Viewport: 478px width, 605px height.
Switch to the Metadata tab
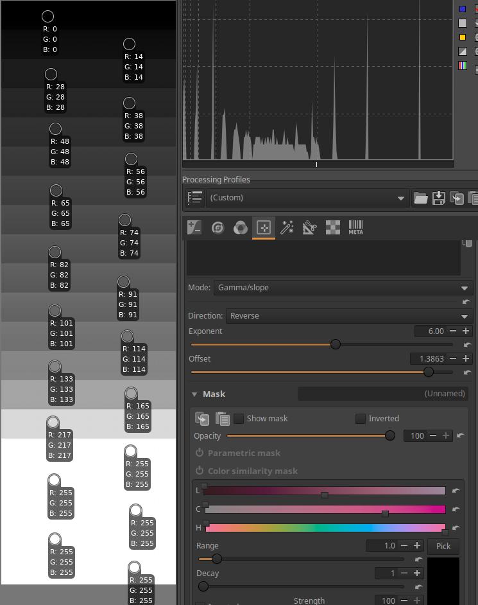tap(355, 227)
